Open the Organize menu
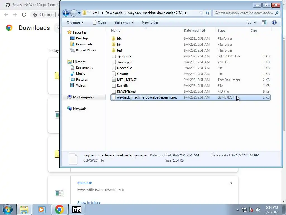This screenshot has height=215, width=286. [x=75, y=22]
